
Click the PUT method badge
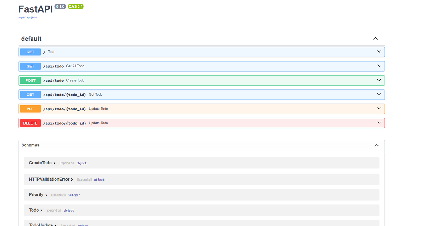click(x=31, y=109)
